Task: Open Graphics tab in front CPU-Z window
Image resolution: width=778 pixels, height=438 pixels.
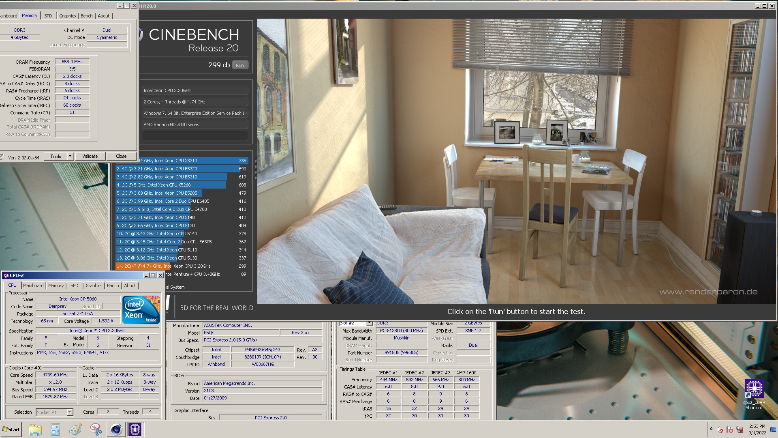Action: (94, 286)
